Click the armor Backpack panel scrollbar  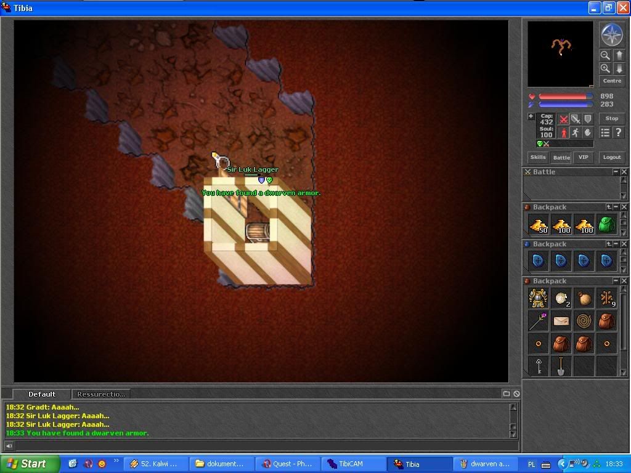point(624,331)
